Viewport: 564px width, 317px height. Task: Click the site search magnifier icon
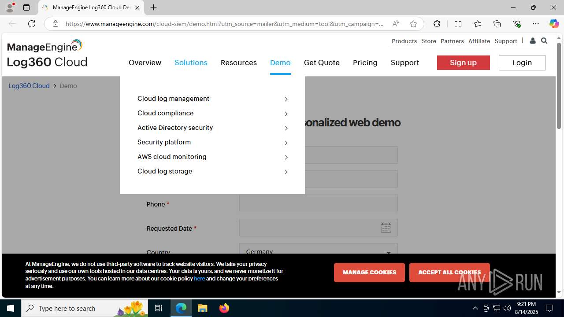pos(544,41)
